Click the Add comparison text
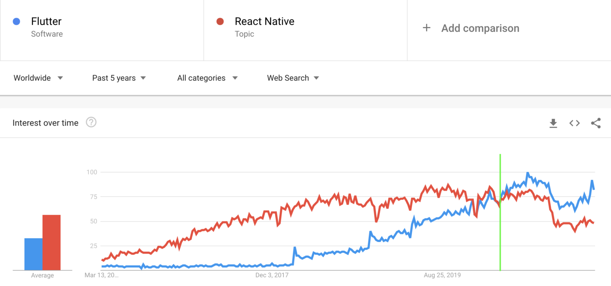The image size is (611, 286). pos(480,28)
